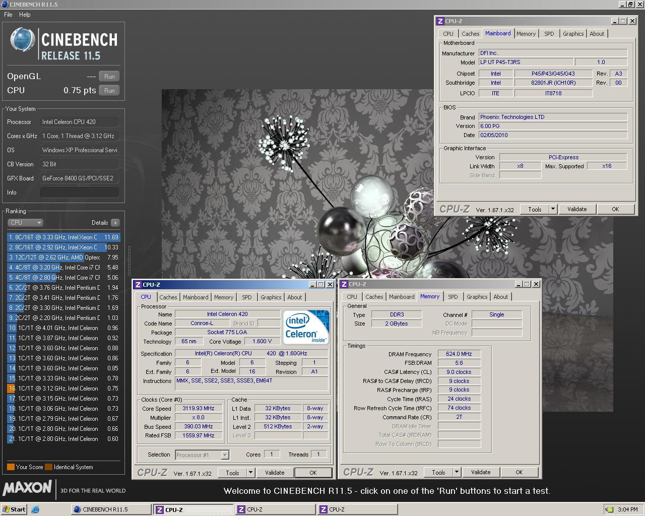Open SPD tab in Mainboard CPU-Z window
645x516 pixels.
click(549, 34)
